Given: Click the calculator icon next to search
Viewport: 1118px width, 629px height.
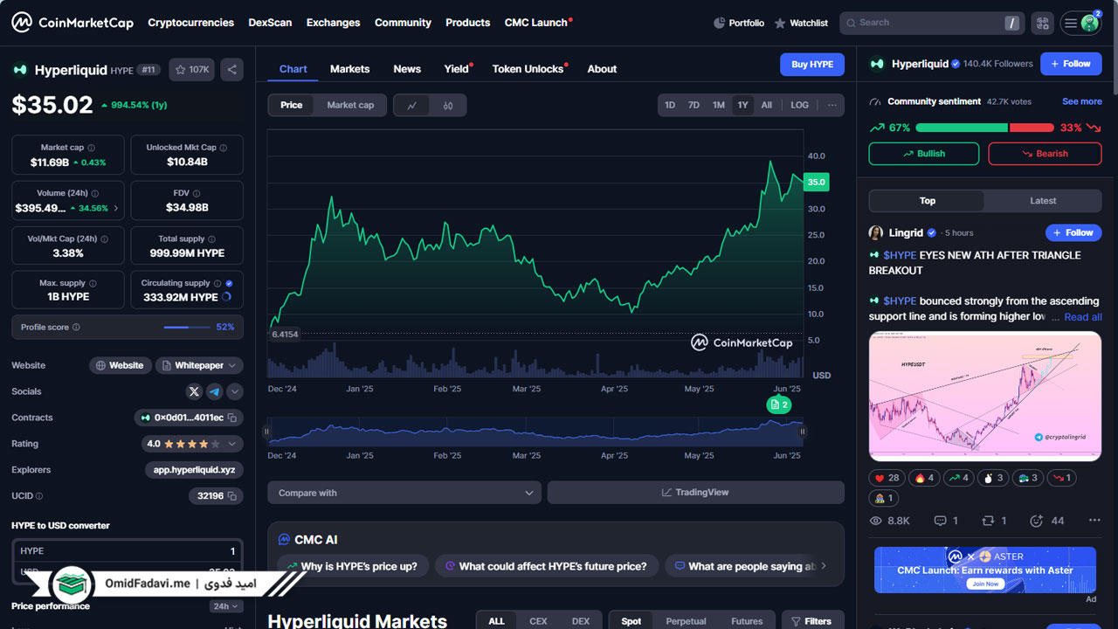Looking at the screenshot, I should pos(1041,24).
